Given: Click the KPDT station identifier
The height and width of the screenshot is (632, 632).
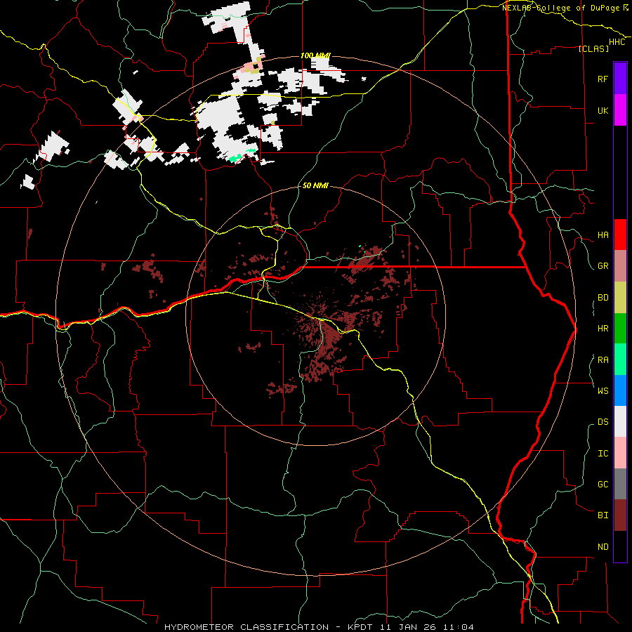Looking at the screenshot, I should [x=357, y=627].
